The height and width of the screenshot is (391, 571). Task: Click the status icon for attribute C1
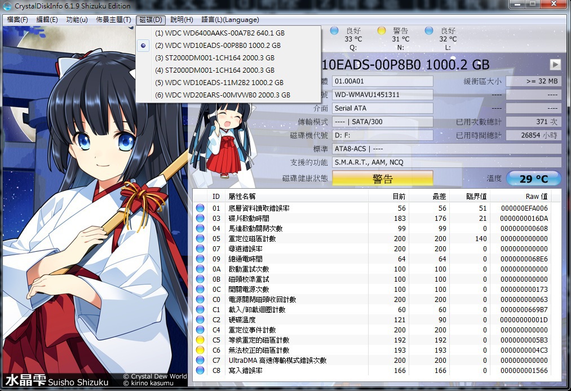(200, 309)
